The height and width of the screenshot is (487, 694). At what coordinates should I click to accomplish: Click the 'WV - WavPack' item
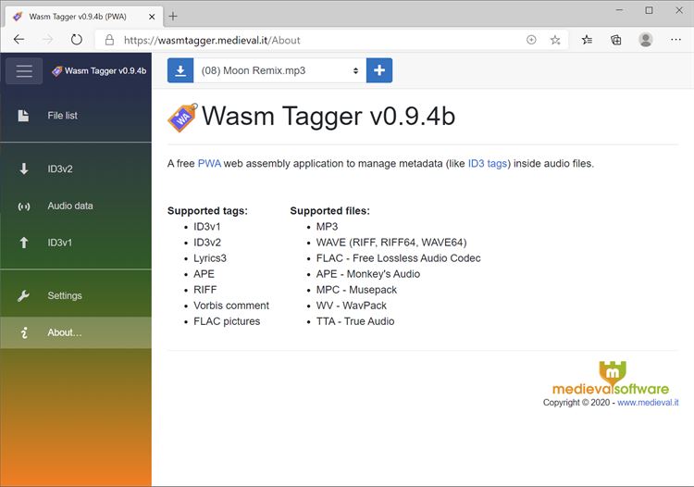click(351, 306)
